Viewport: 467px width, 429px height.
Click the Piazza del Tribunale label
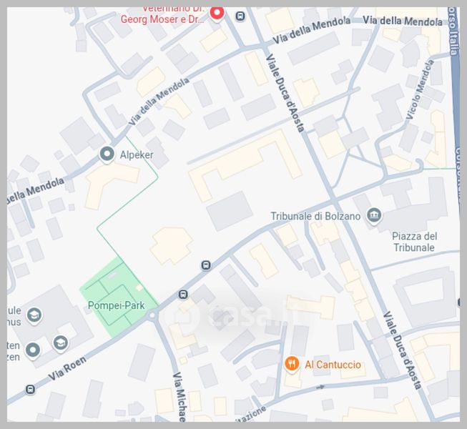pyautogui.click(x=414, y=242)
